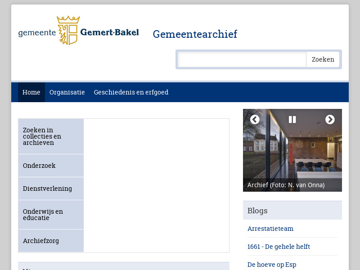Image resolution: width=360 pixels, height=270 pixels.
Task: Click the previous slide arrow on carousel
Action: 255,120
